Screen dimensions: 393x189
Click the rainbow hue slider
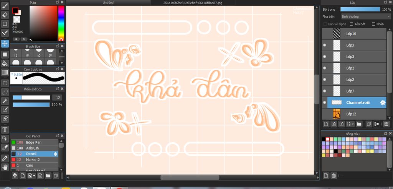pyautogui.click(x=61, y=23)
